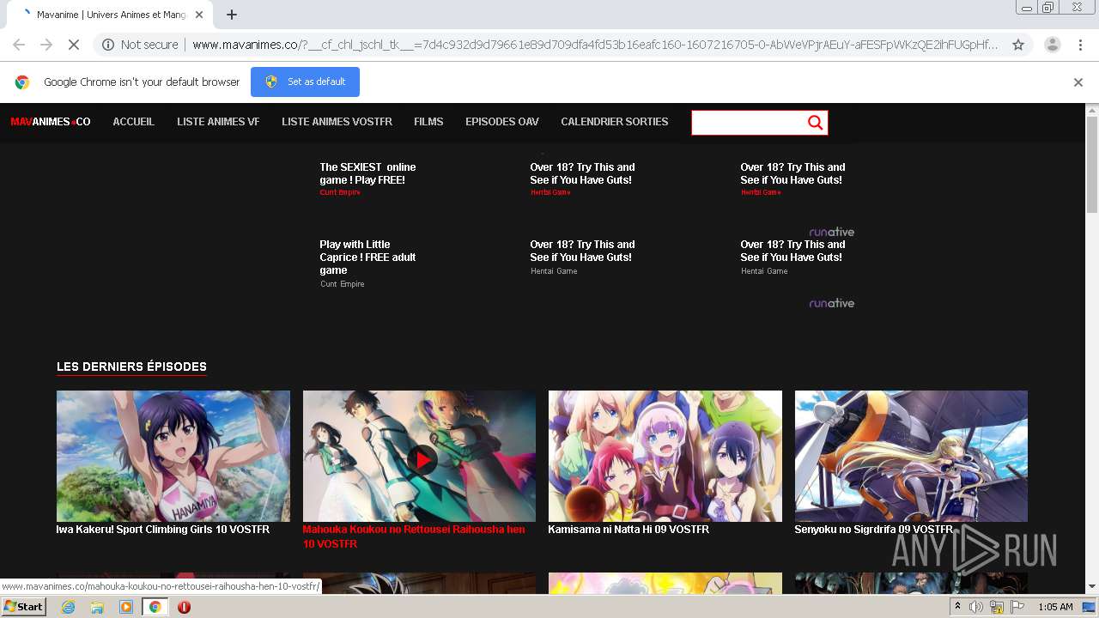Click the scrollbar up arrow
Image resolution: width=1099 pixels, height=618 pixels.
(1092, 110)
